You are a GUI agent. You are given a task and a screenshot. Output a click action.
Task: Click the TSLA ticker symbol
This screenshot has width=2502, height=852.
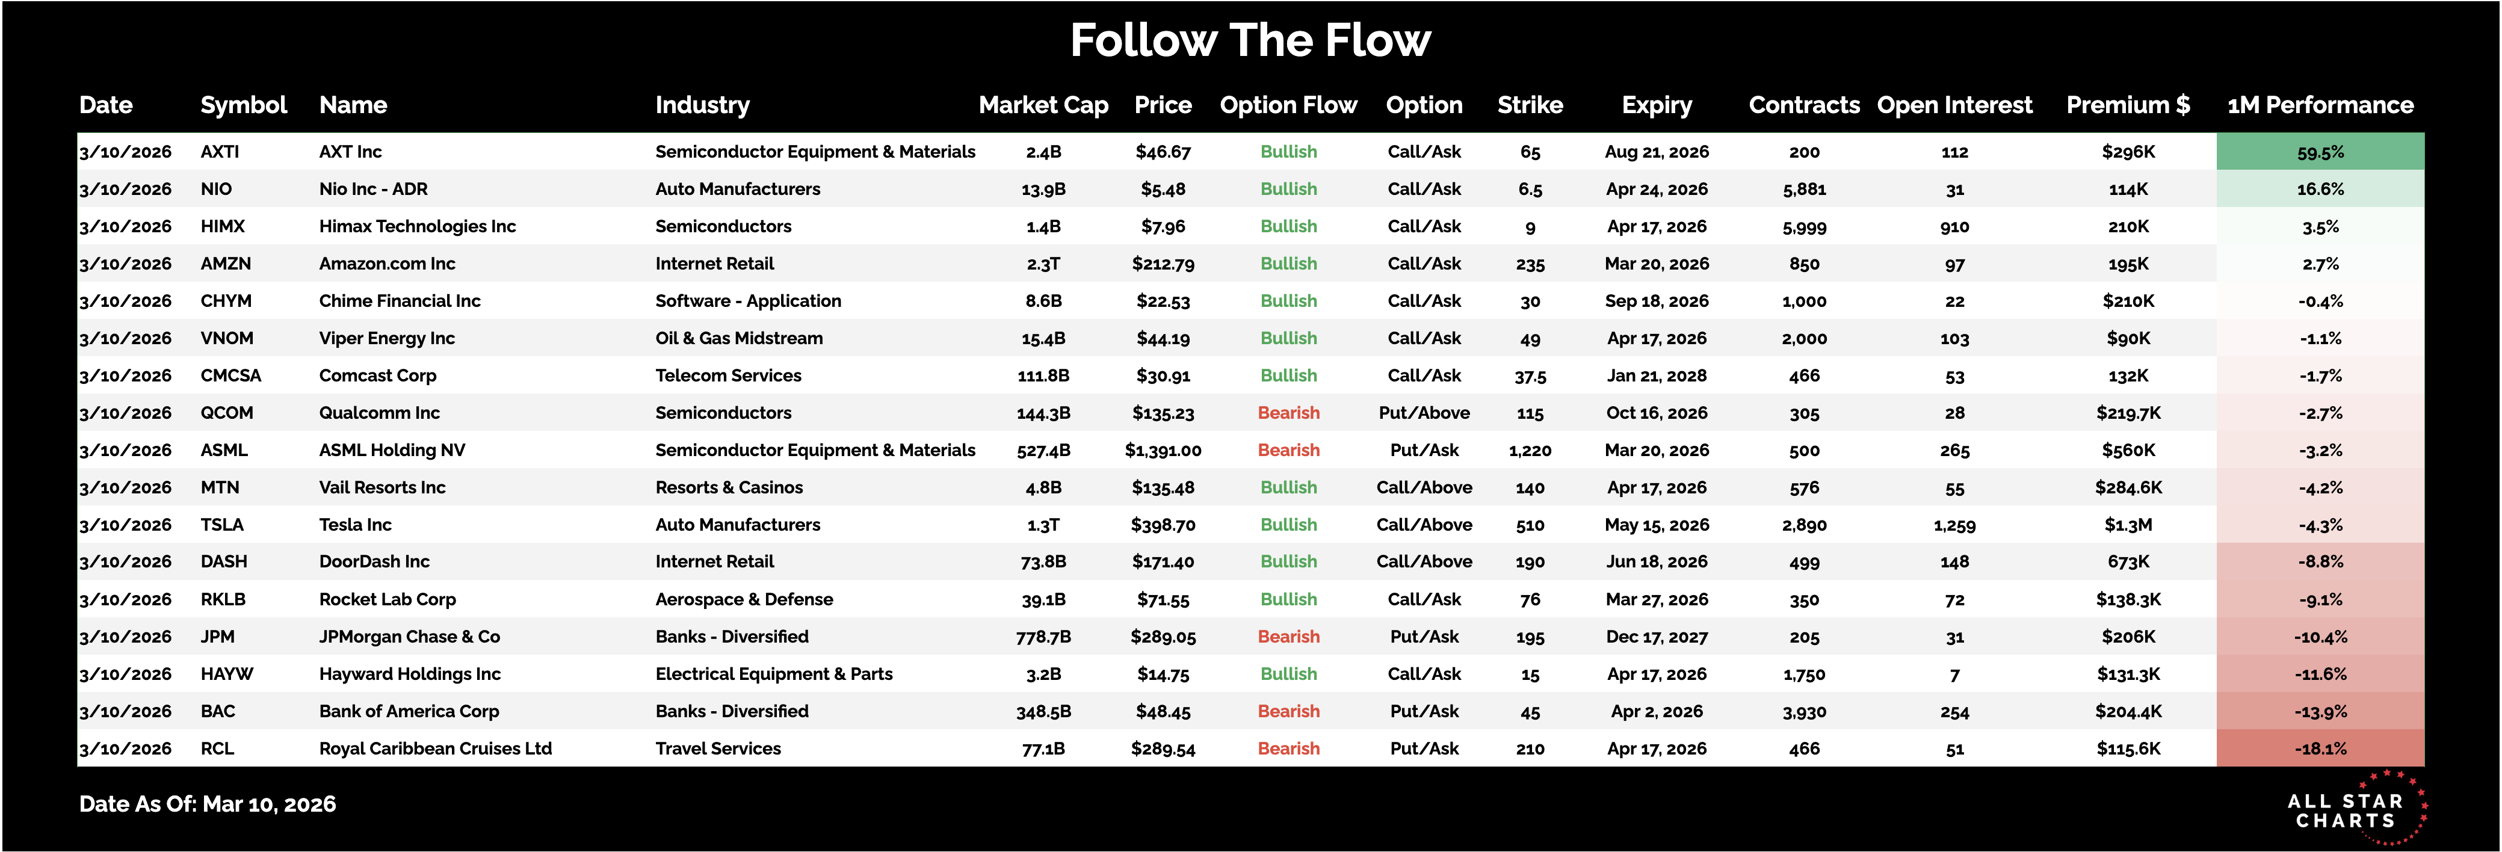click(x=221, y=525)
